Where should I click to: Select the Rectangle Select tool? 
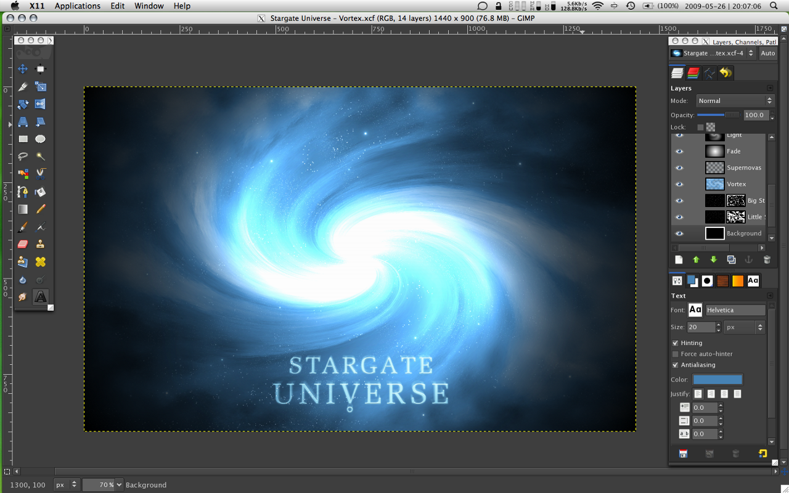click(23, 139)
